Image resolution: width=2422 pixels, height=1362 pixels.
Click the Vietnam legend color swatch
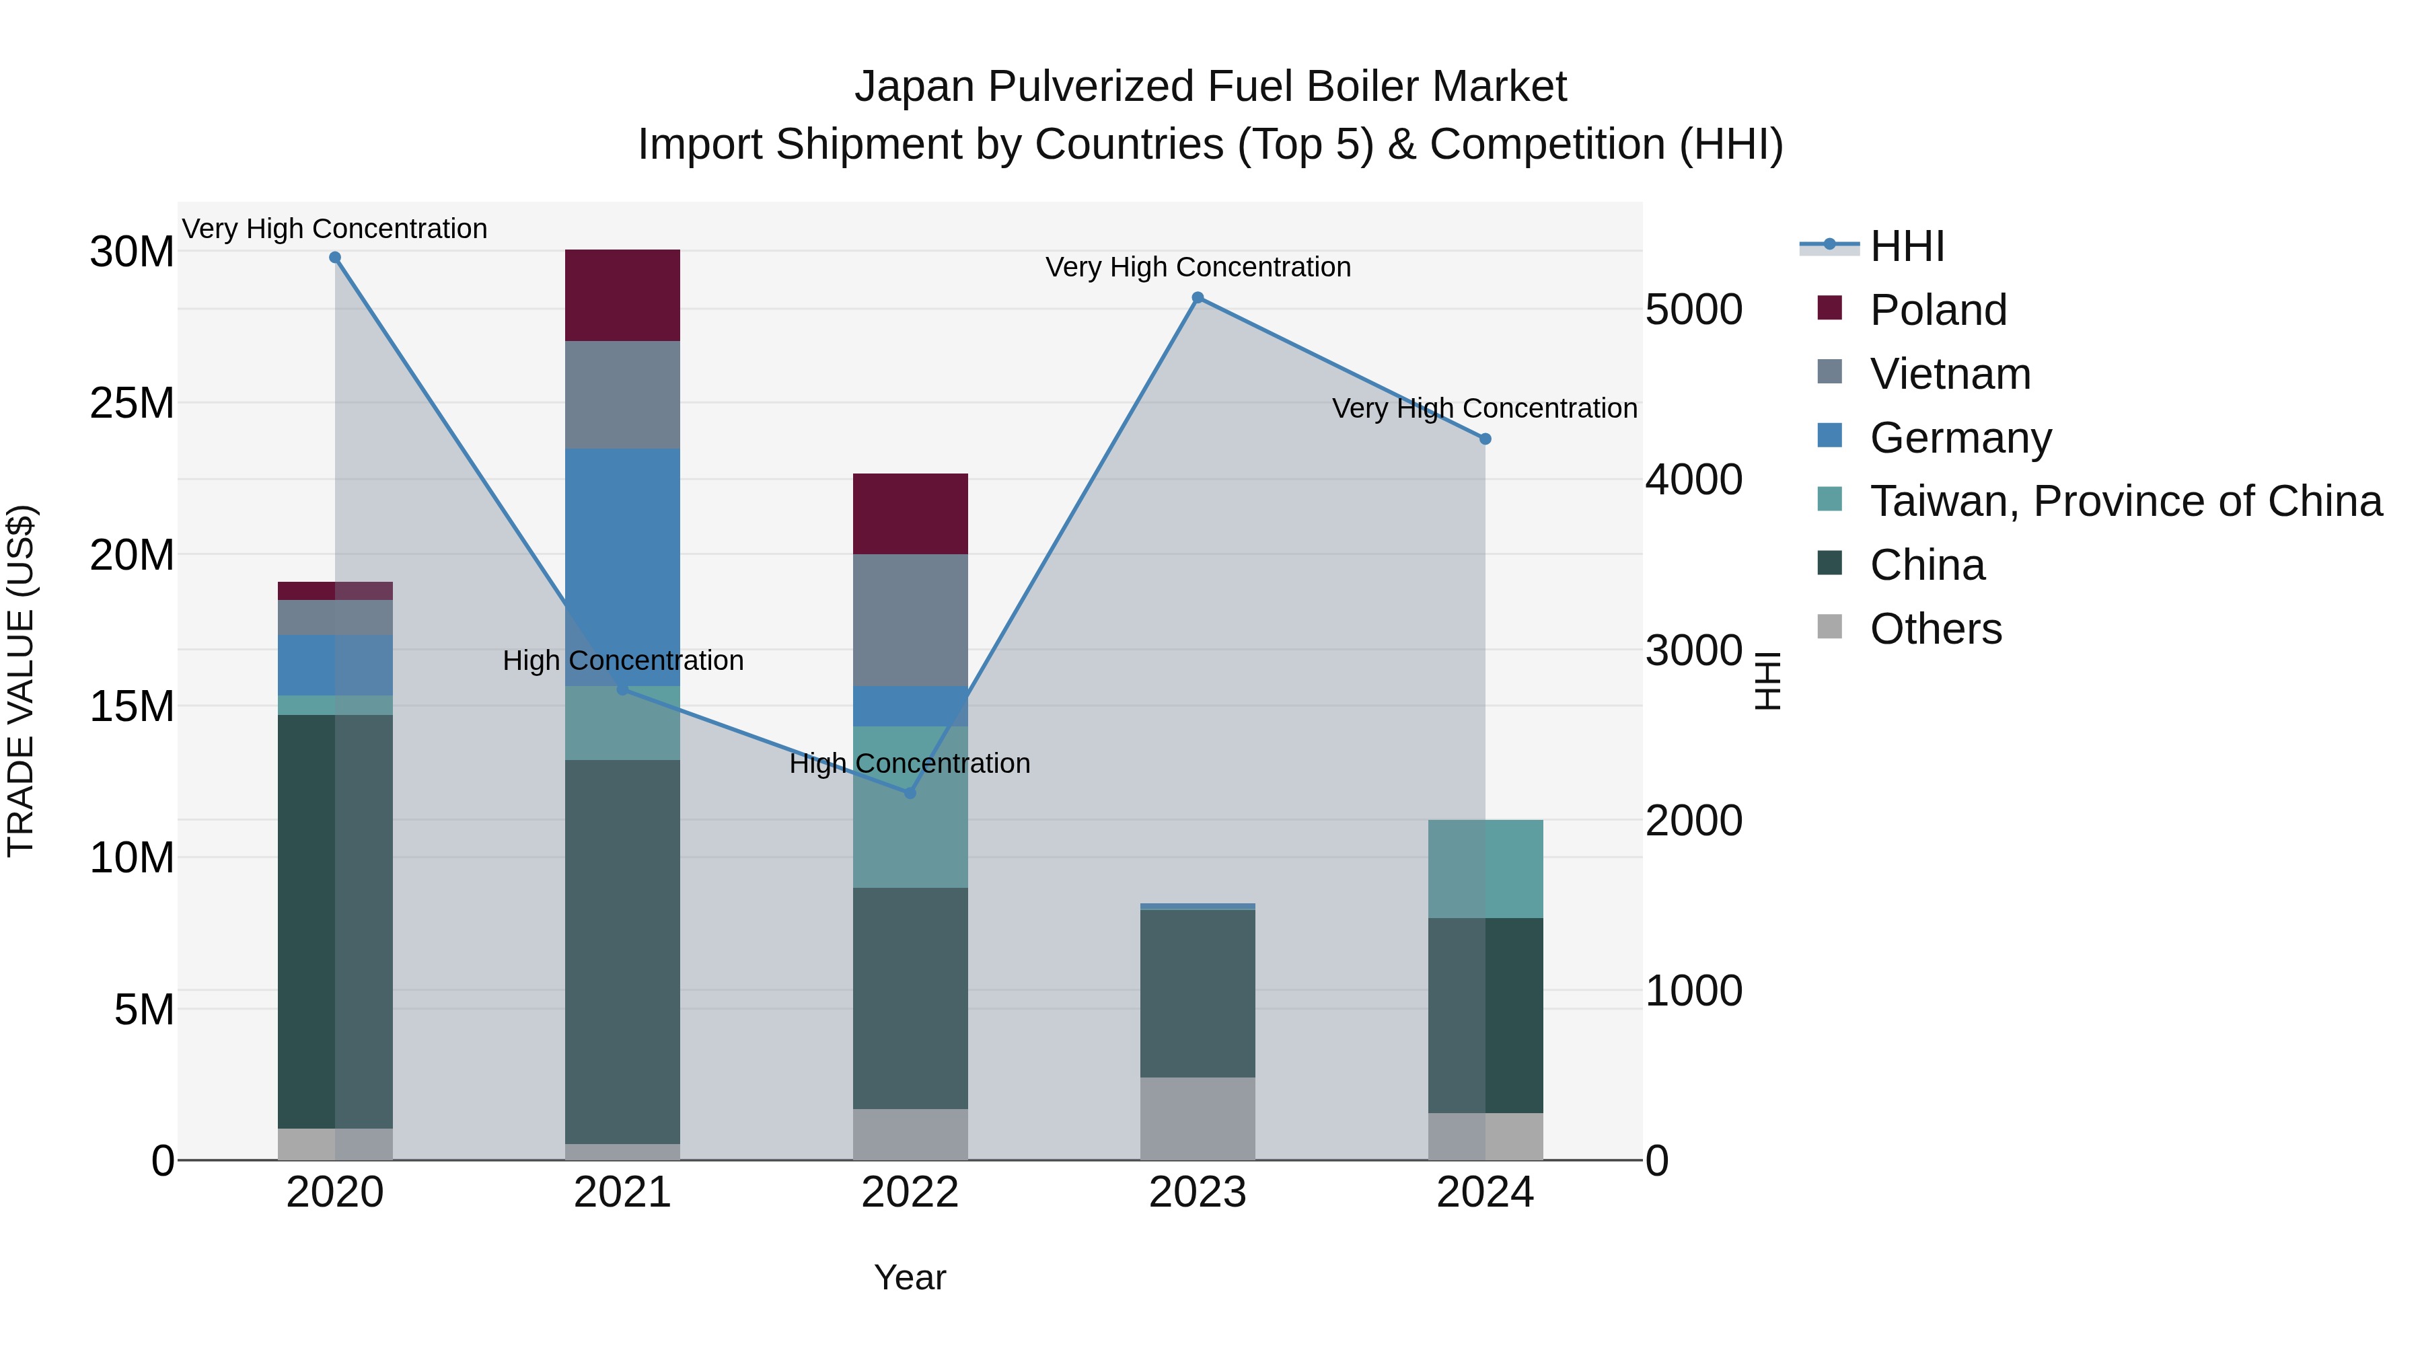pyautogui.click(x=1830, y=371)
